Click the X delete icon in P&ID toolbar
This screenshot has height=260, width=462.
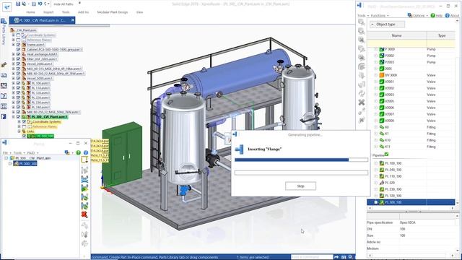362,103
